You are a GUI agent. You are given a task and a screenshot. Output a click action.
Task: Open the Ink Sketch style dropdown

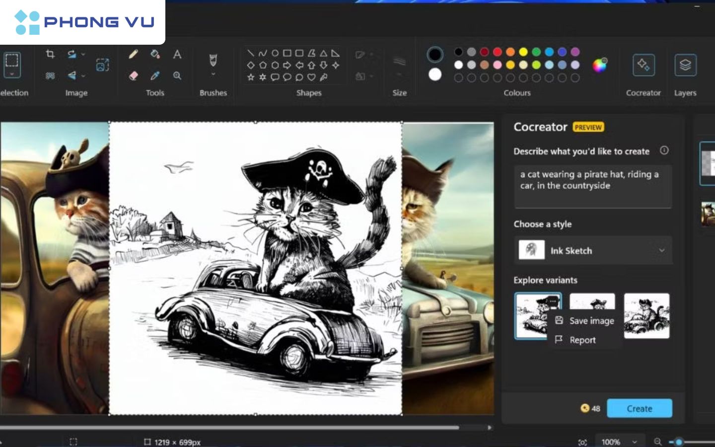tap(593, 250)
